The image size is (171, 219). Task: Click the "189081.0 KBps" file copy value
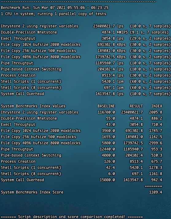[x=111, y=51]
